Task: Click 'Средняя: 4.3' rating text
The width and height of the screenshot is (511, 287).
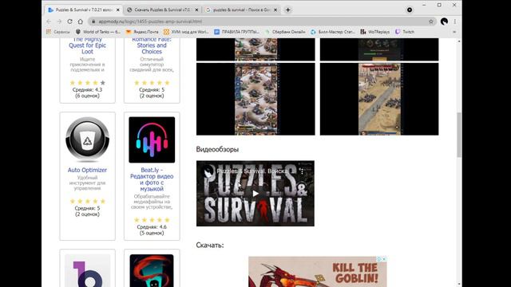Action: pyautogui.click(x=87, y=89)
